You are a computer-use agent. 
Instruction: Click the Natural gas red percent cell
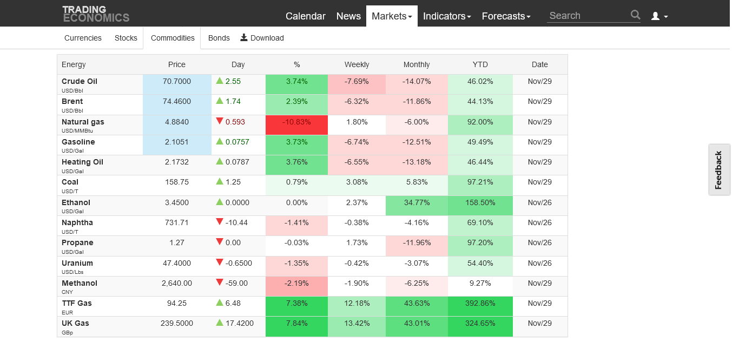pos(296,124)
